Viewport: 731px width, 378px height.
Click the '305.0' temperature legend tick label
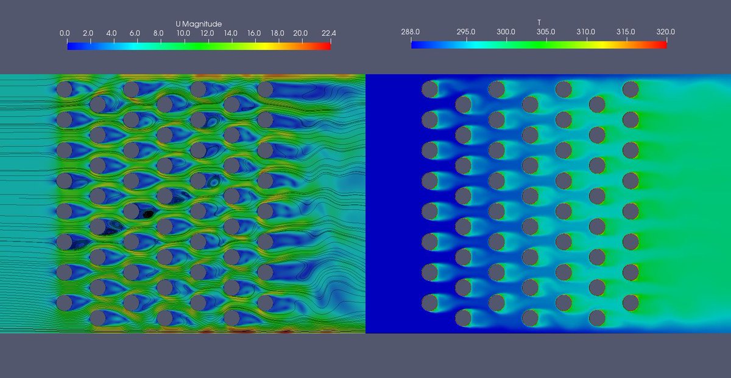pyautogui.click(x=546, y=32)
